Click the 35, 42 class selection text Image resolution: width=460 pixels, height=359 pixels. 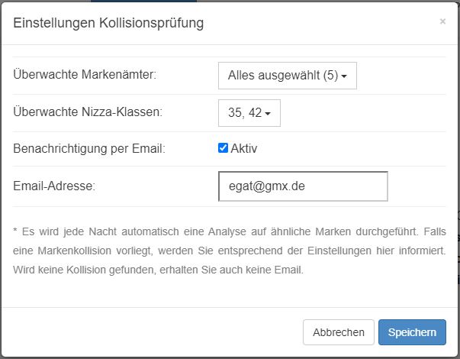coord(245,113)
